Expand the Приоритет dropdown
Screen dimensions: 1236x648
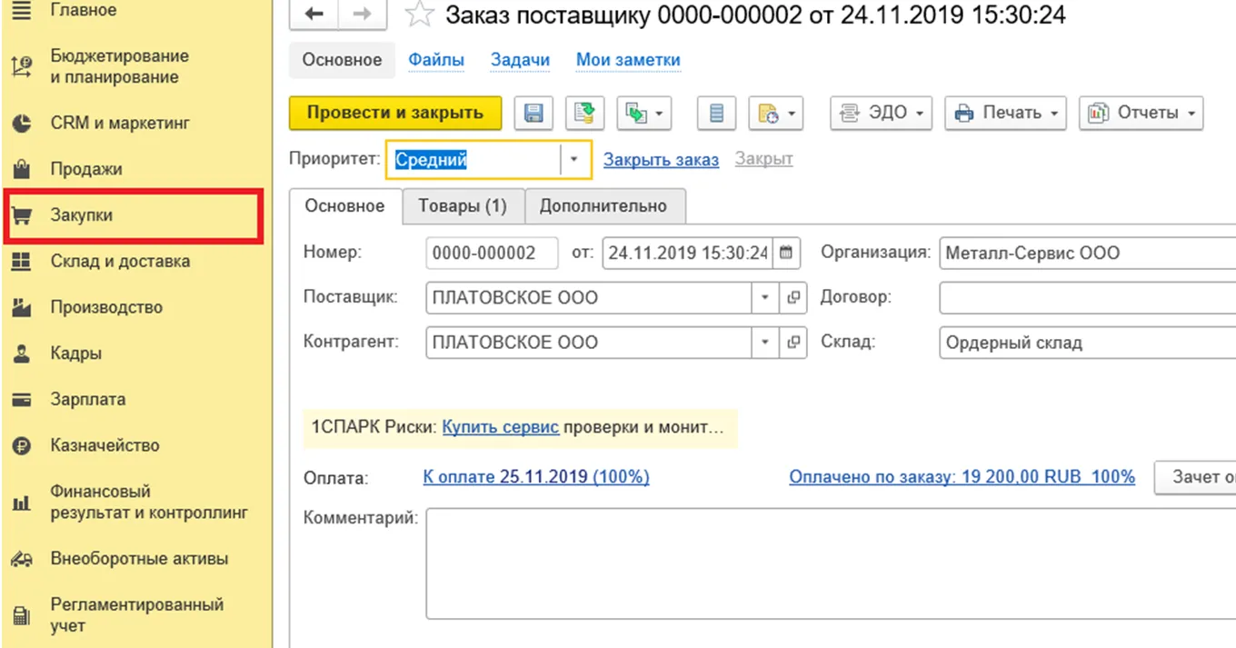[573, 159]
